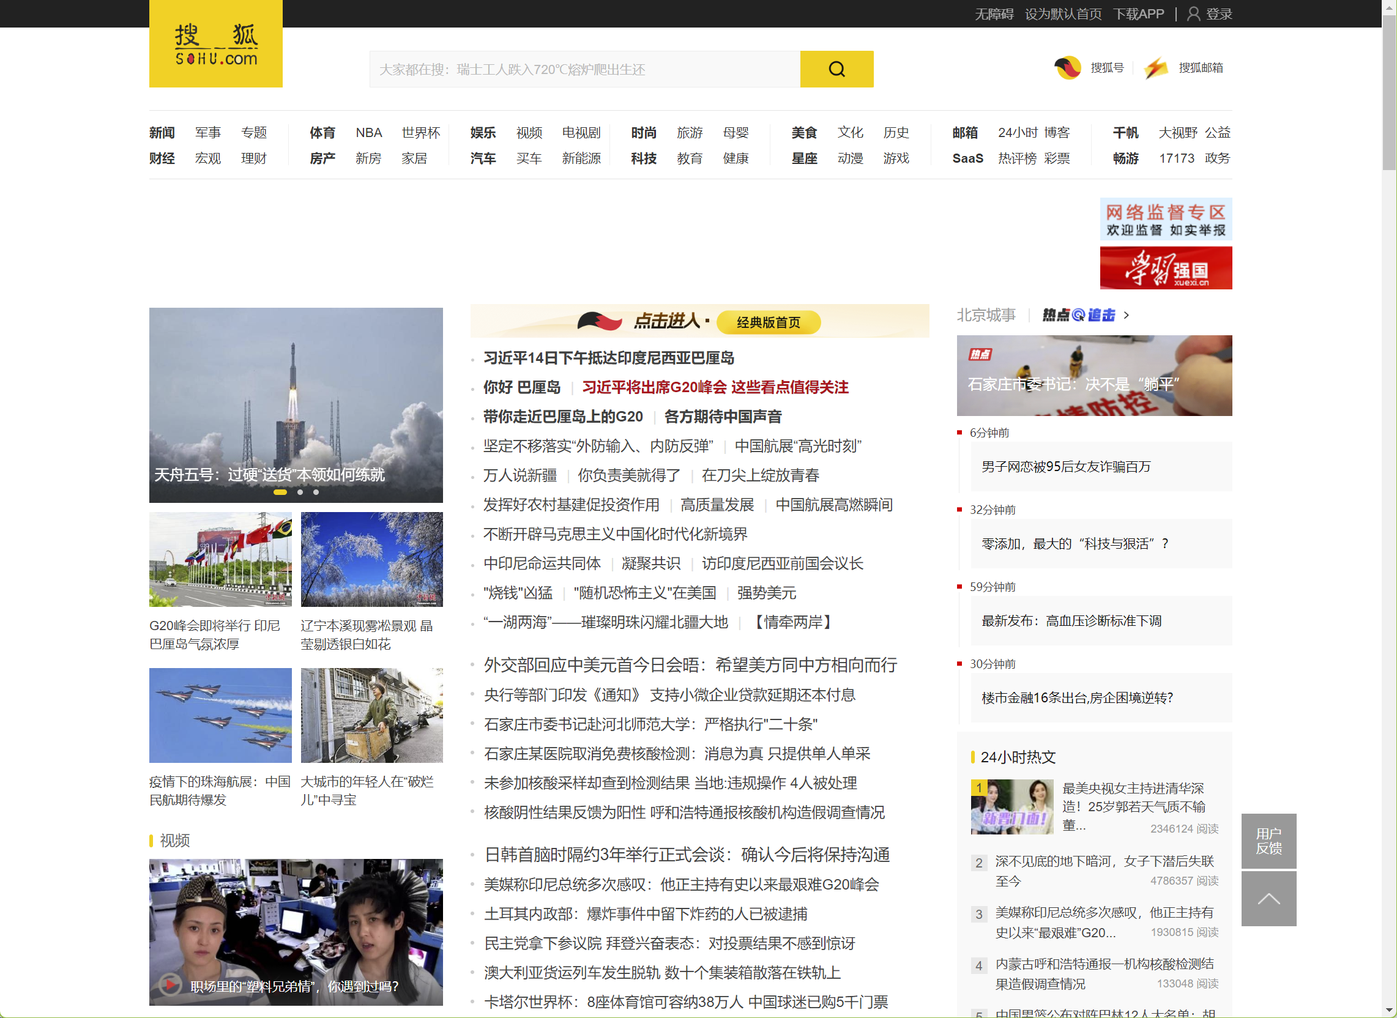1397x1018 pixels.
Task: Open the 汽车 navigation item
Action: click(x=483, y=158)
